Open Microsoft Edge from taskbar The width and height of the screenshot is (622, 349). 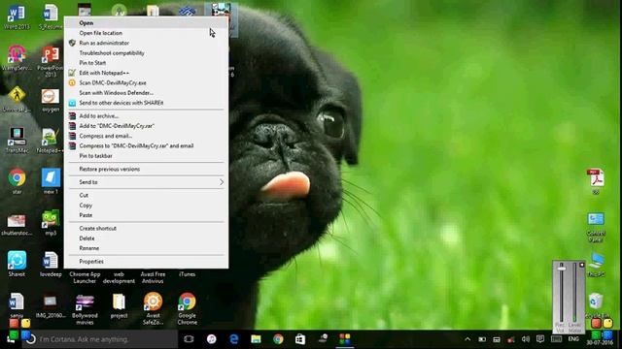click(x=234, y=339)
